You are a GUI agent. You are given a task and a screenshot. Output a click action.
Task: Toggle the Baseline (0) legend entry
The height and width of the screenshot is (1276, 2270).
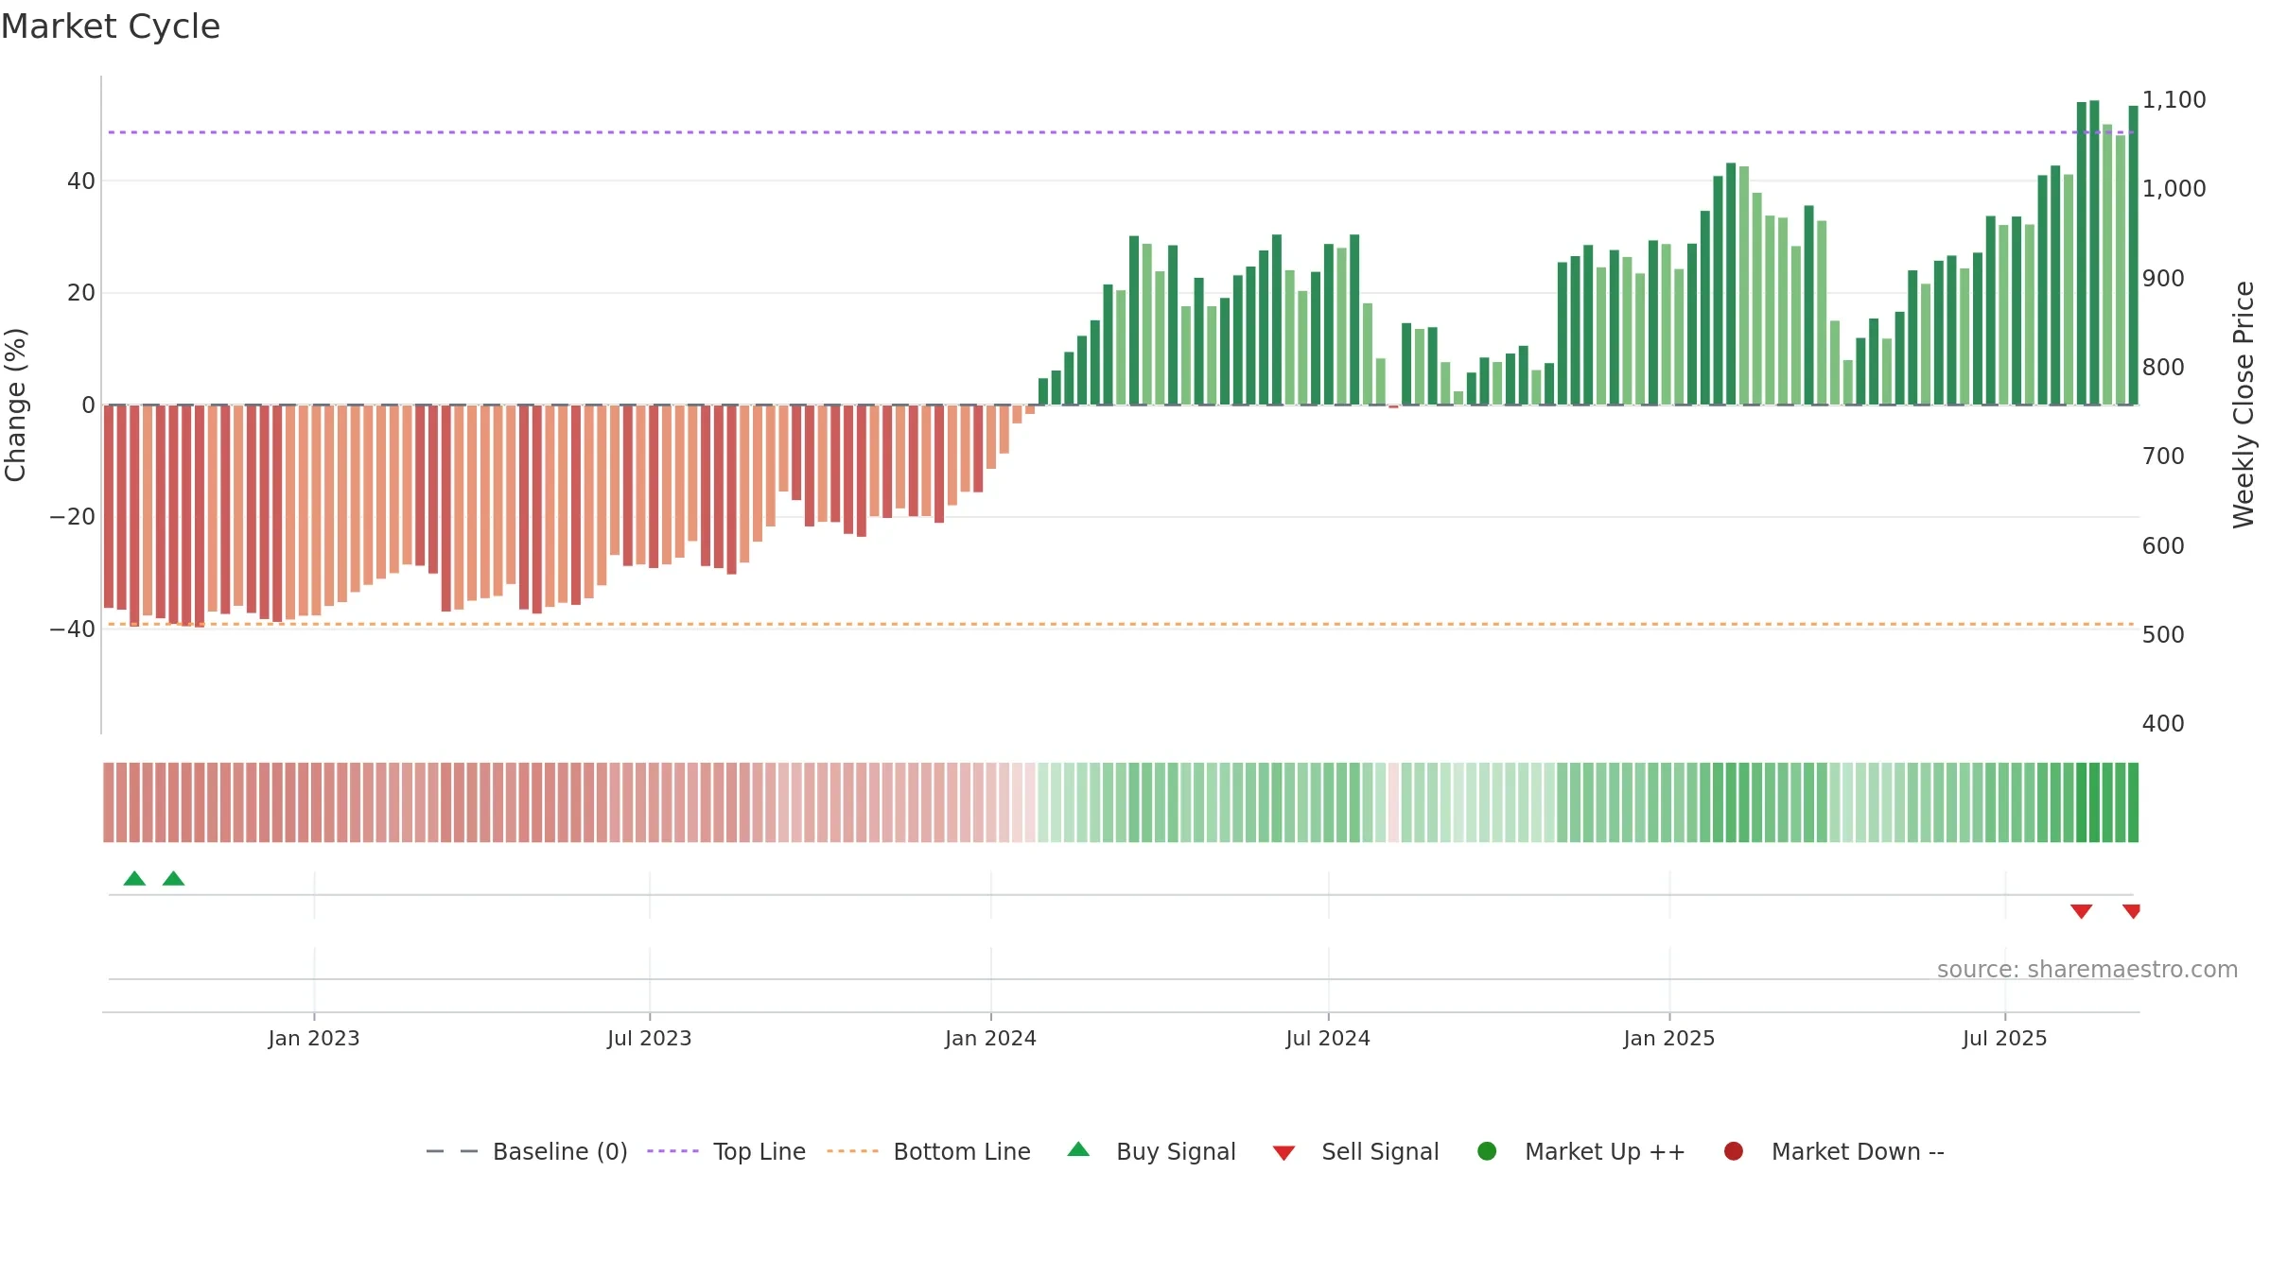[x=527, y=1151]
